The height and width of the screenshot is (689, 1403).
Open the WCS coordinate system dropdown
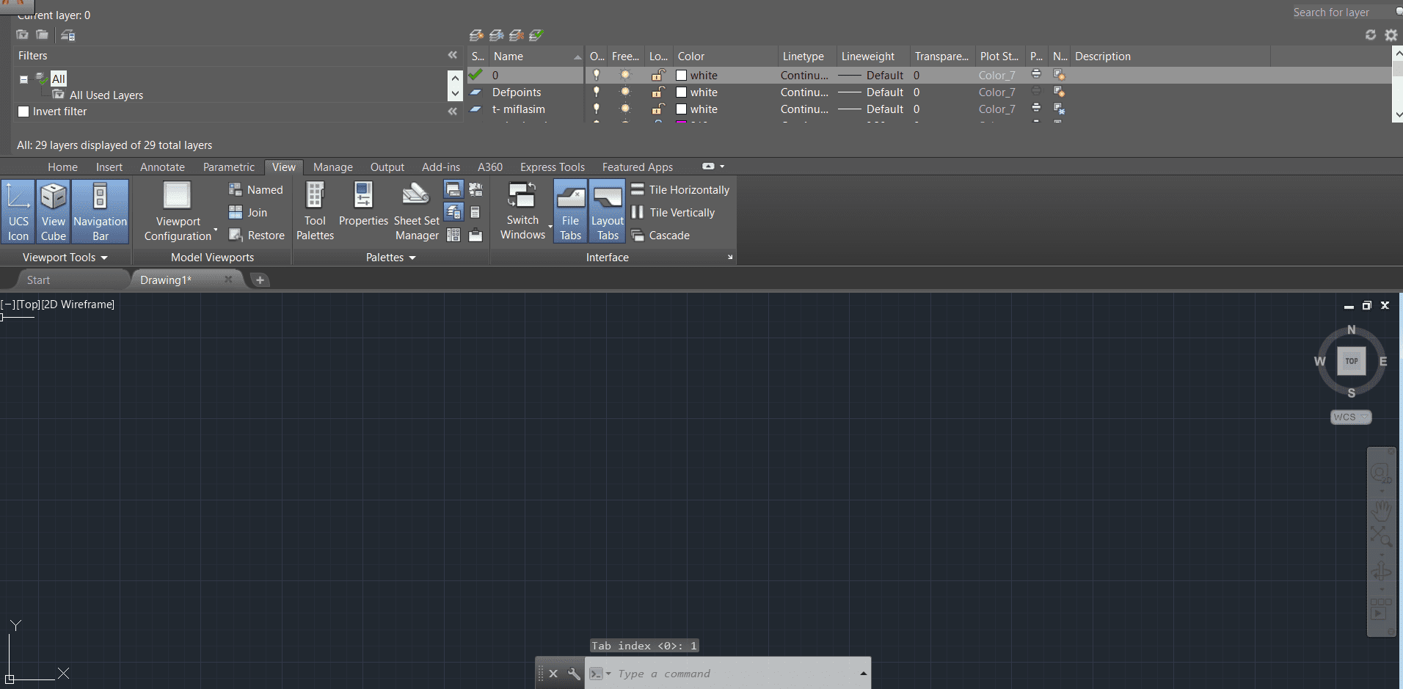(x=1351, y=417)
